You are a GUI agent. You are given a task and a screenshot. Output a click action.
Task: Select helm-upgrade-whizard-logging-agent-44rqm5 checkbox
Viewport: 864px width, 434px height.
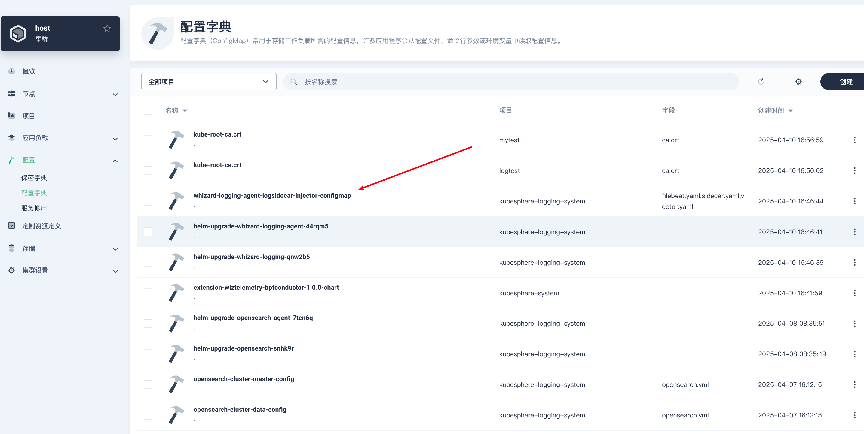click(x=148, y=232)
